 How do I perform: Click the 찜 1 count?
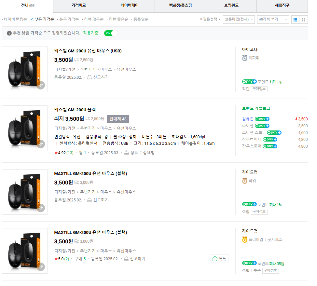tap(82, 153)
